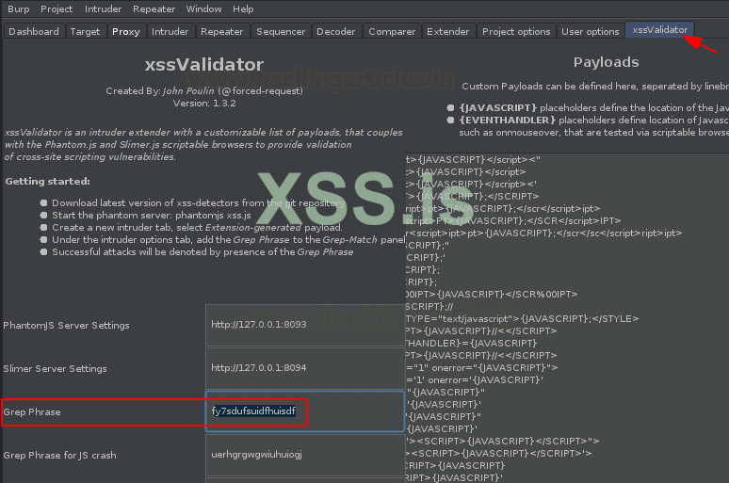
Task: Open the Repeater menu in menu bar
Action: pos(154,8)
